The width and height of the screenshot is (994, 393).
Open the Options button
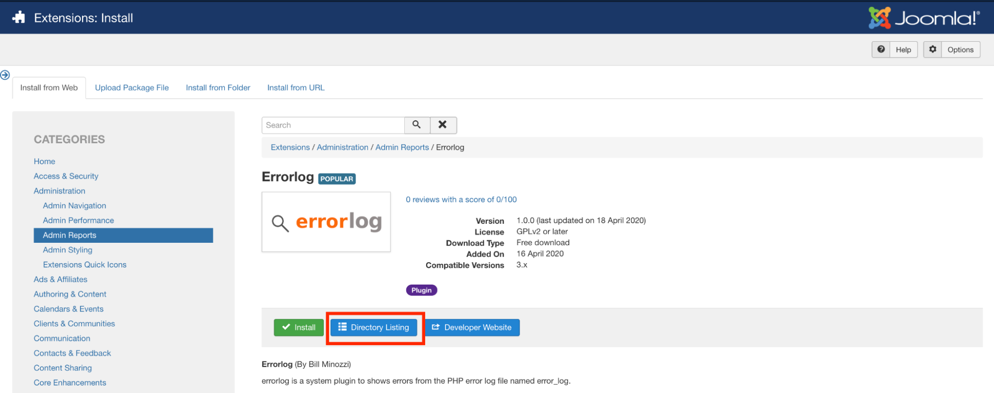click(x=952, y=49)
